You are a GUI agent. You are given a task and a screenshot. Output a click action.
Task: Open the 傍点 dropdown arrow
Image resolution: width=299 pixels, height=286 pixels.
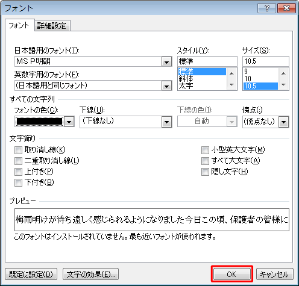click(283, 122)
